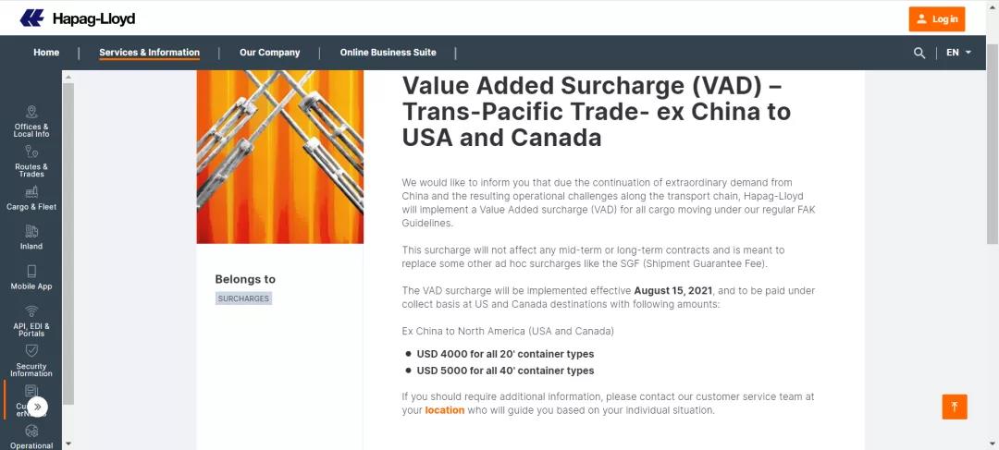Click the orange Log in button
This screenshot has width=999, height=450.
coord(937,18)
